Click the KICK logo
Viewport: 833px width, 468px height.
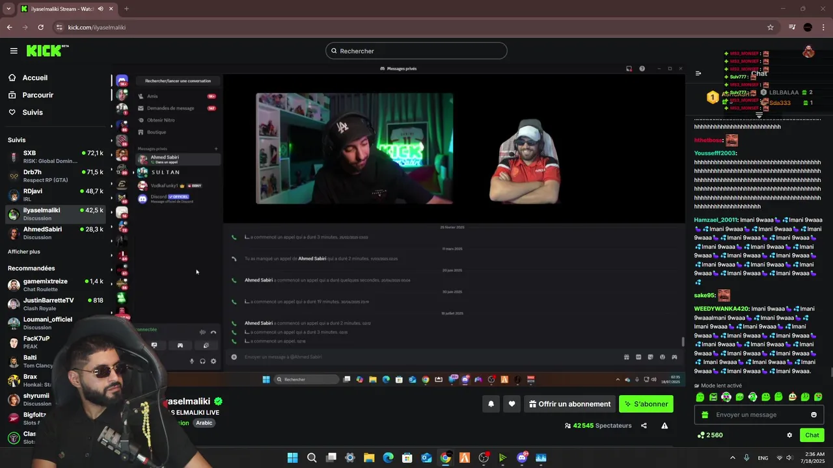(x=48, y=51)
